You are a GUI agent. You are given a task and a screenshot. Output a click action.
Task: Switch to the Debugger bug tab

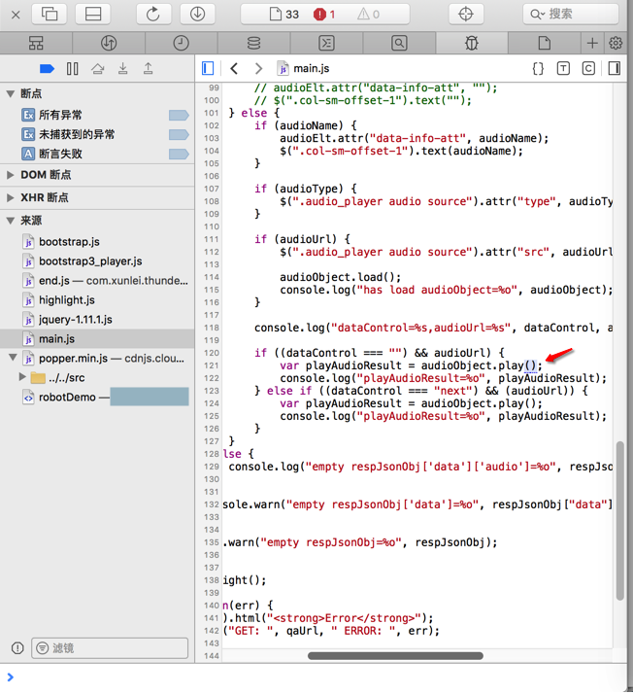pyautogui.click(x=472, y=44)
